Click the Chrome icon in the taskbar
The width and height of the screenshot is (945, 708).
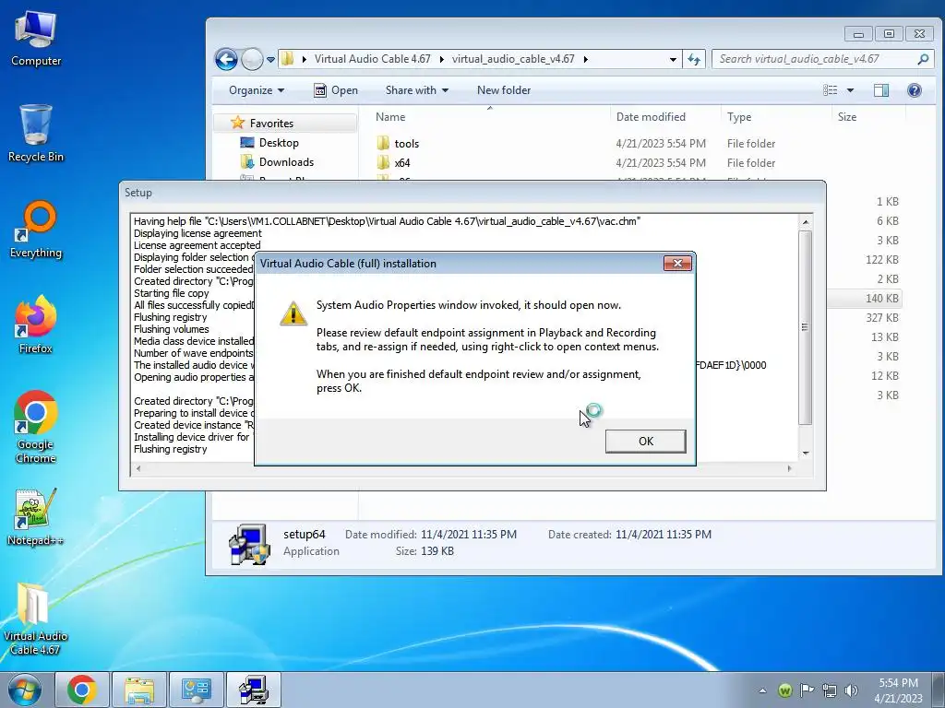(82, 690)
